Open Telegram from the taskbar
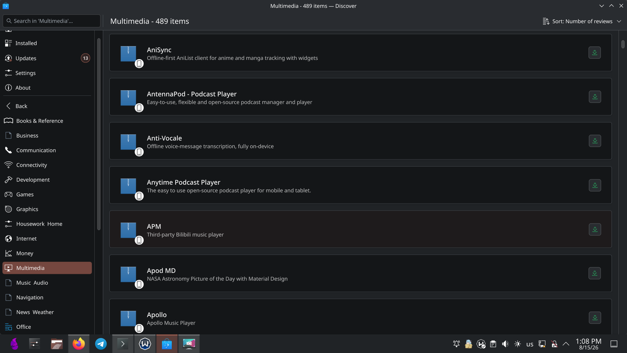The height and width of the screenshot is (353, 627). tap(101, 344)
